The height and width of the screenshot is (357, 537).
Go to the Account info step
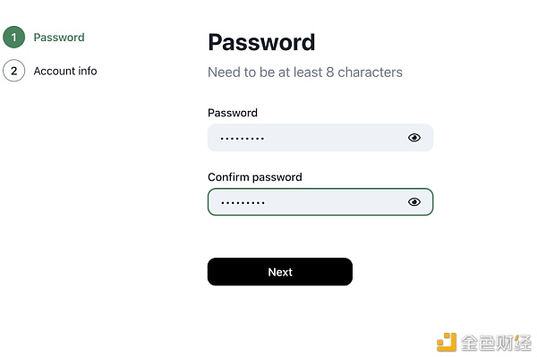tap(65, 71)
